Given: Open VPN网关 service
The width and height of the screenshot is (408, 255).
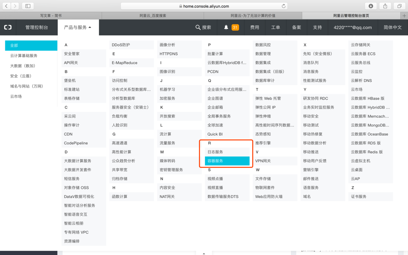Looking at the screenshot, I should coord(275,161).
